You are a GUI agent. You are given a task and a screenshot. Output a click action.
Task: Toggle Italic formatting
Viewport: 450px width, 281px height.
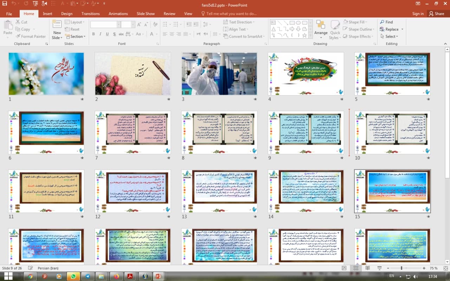coord(100,34)
